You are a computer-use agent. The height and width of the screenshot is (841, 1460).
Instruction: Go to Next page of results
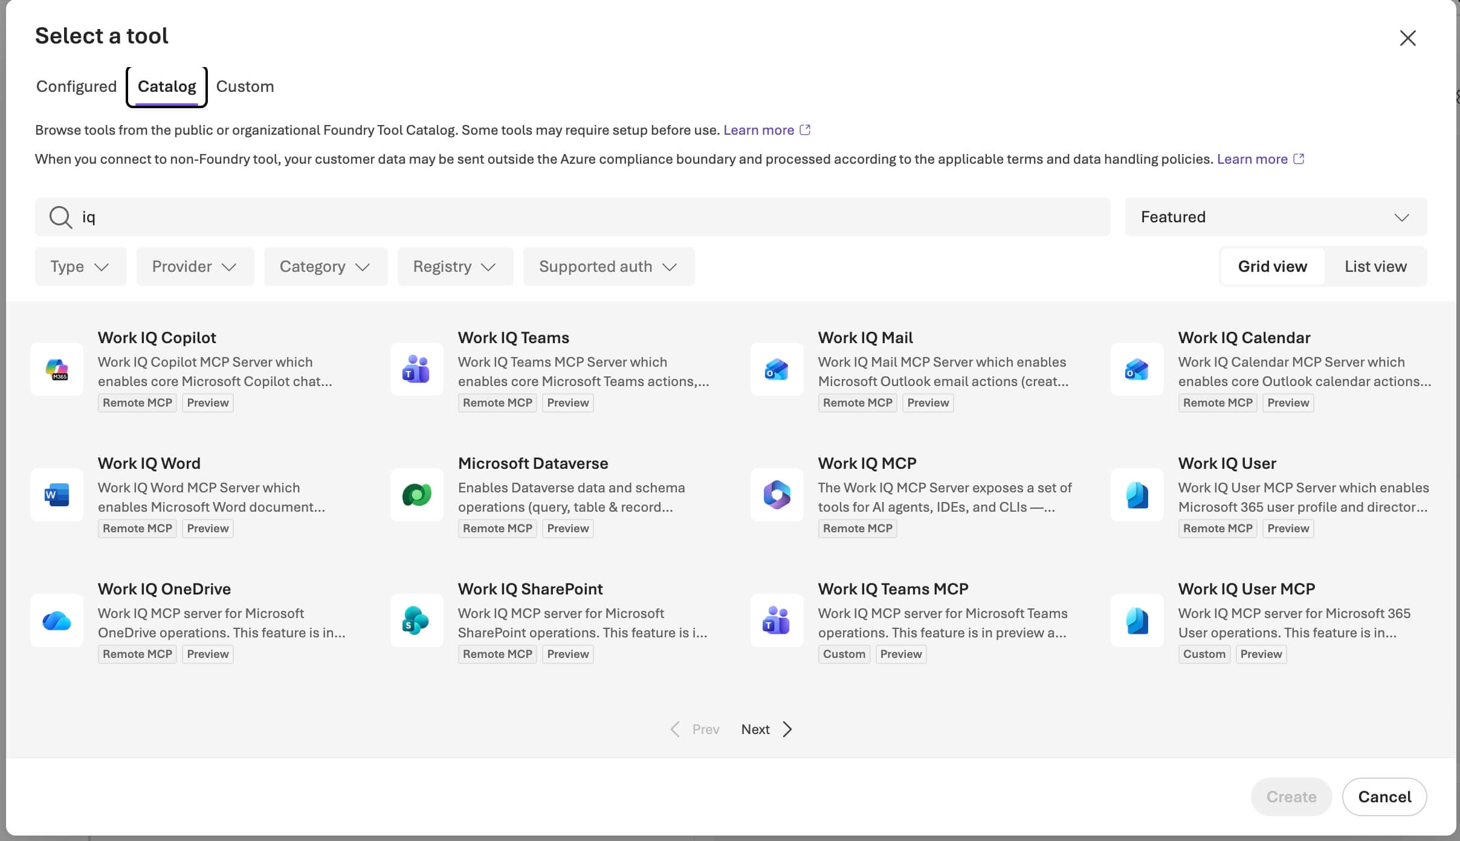coord(766,729)
